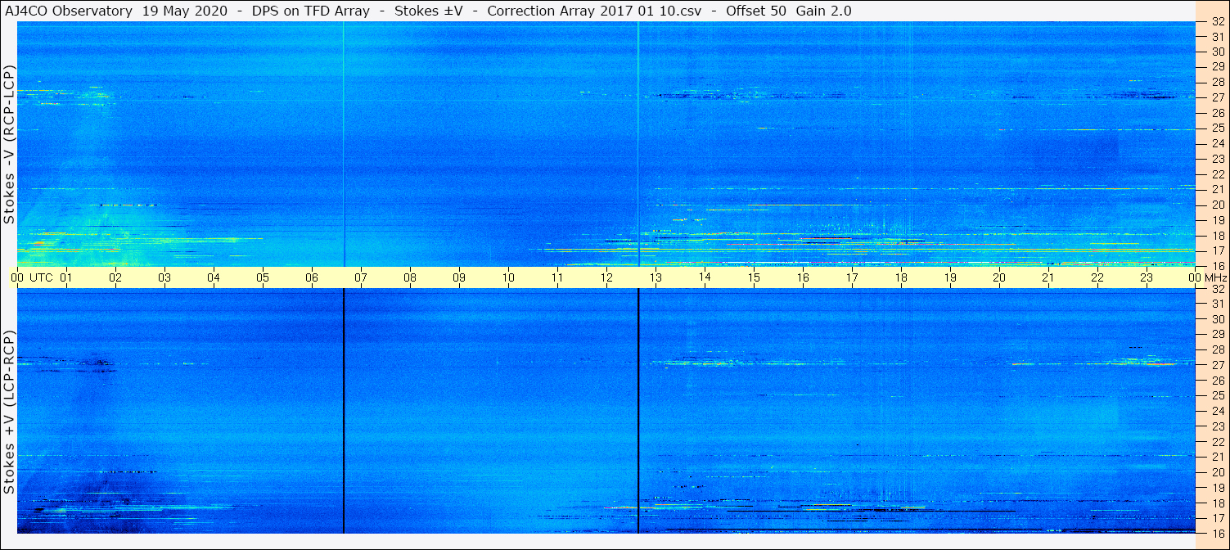1230x550 pixels.
Task: Select the 03 hour tick label
Action: point(164,277)
